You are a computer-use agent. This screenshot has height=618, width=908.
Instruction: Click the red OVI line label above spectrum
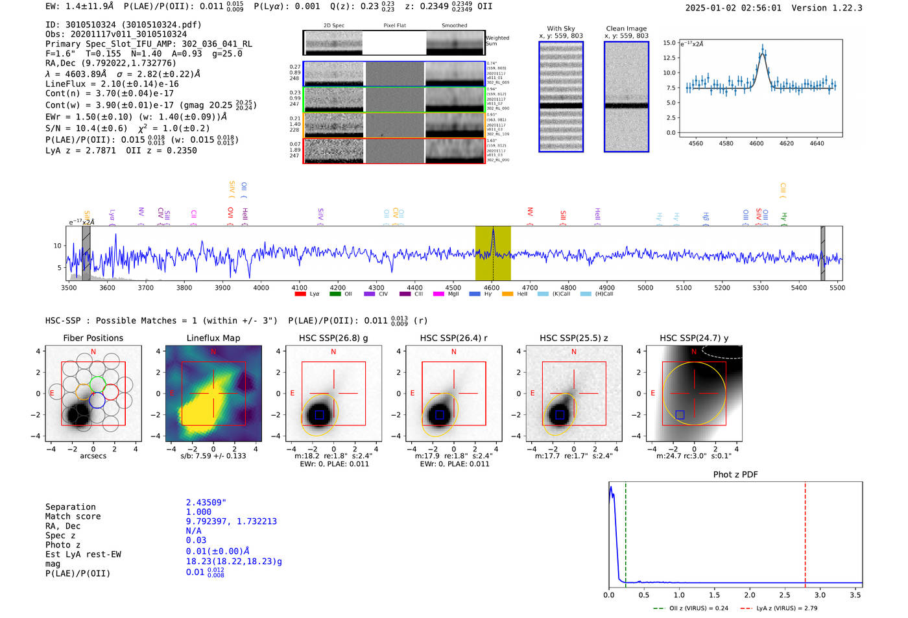230,213
